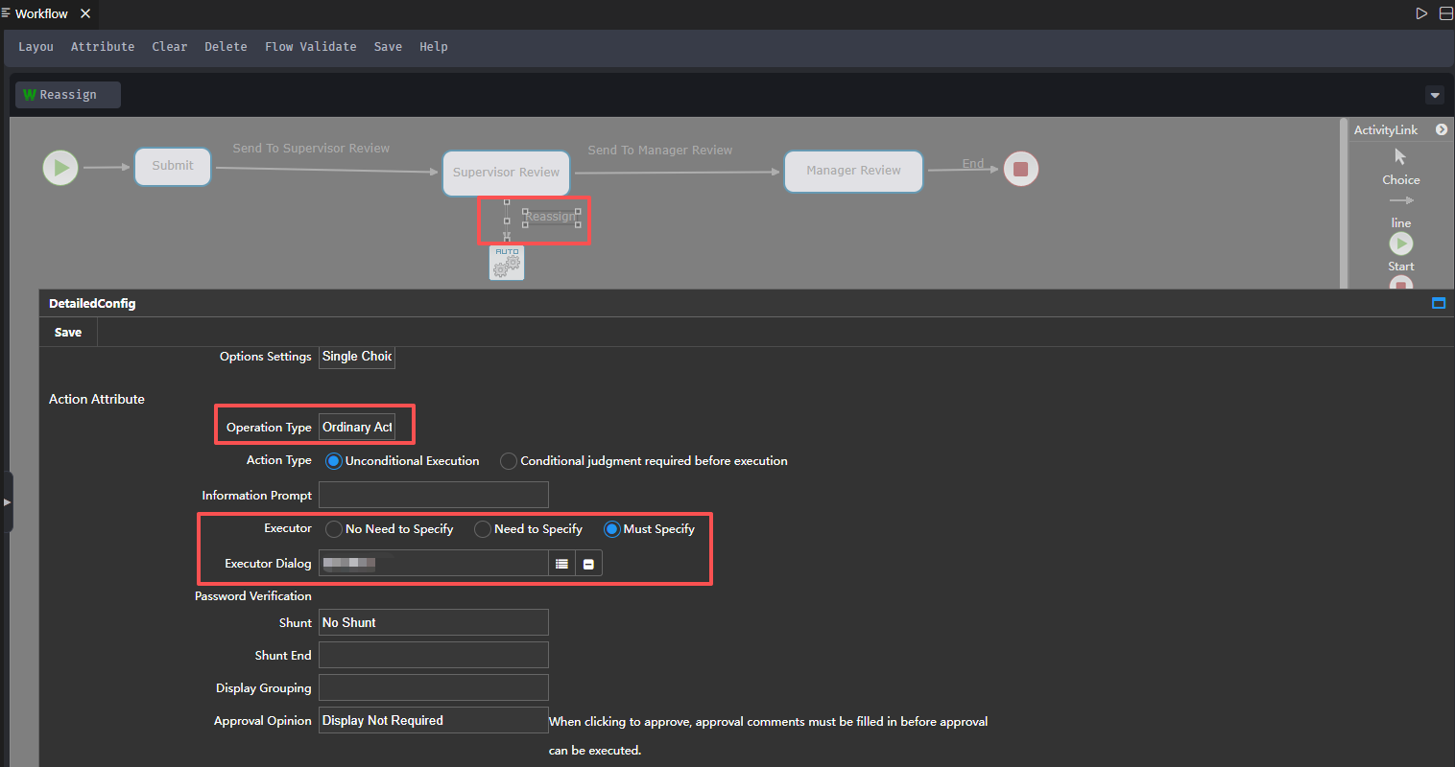Open the Attribute menu item
This screenshot has width=1455, height=767.
[103, 47]
